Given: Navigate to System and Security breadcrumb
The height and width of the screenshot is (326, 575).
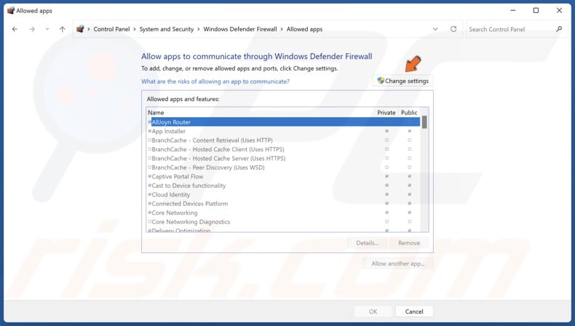Looking at the screenshot, I should (x=167, y=29).
